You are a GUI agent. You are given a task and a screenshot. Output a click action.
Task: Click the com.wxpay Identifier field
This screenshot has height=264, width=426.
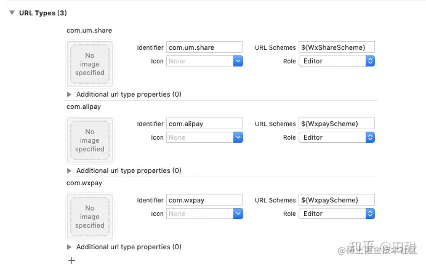[204, 200]
